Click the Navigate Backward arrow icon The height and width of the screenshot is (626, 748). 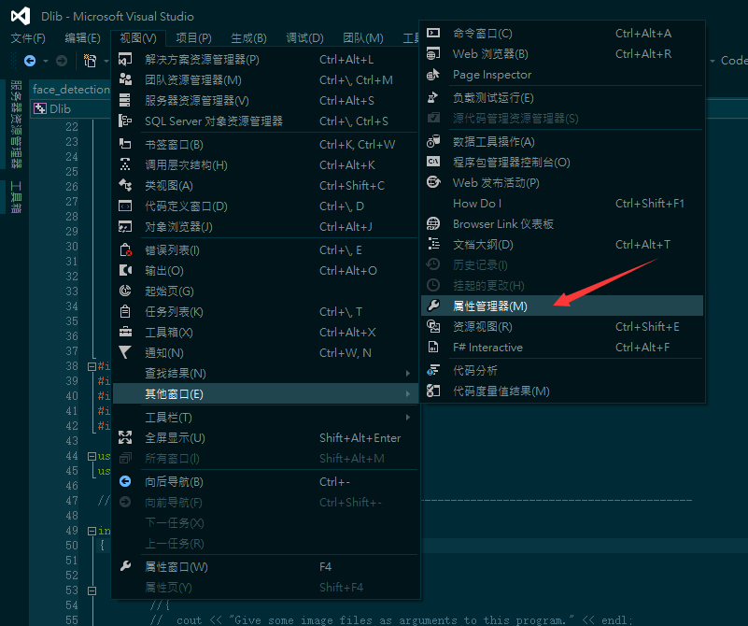(x=126, y=482)
